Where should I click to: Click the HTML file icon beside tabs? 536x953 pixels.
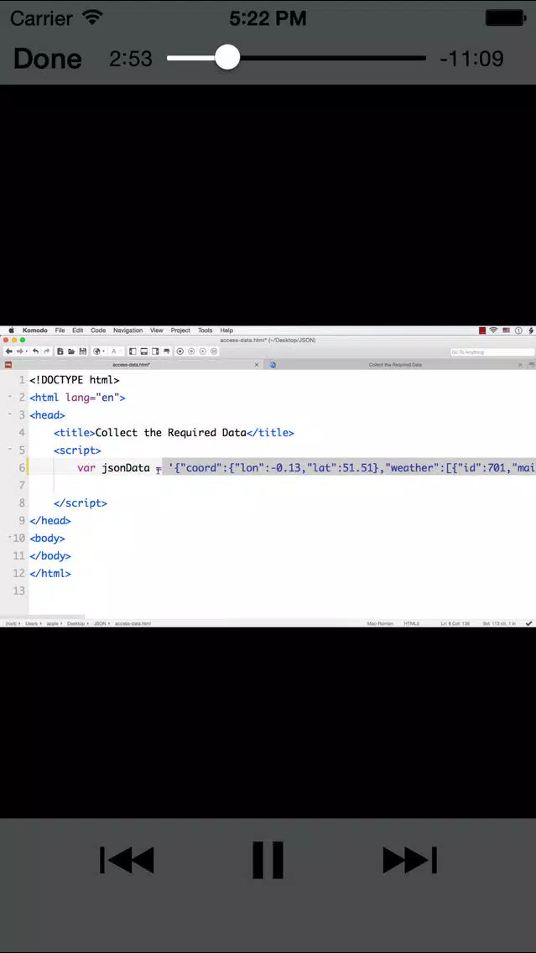point(8,365)
